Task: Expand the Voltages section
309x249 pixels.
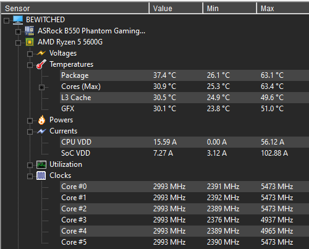Action: click(30, 54)
